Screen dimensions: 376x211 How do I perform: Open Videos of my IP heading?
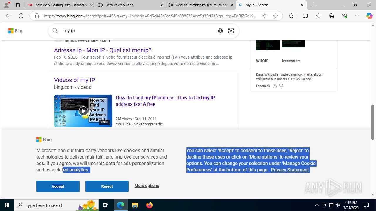pyautogui.click(x=74, y=80)
